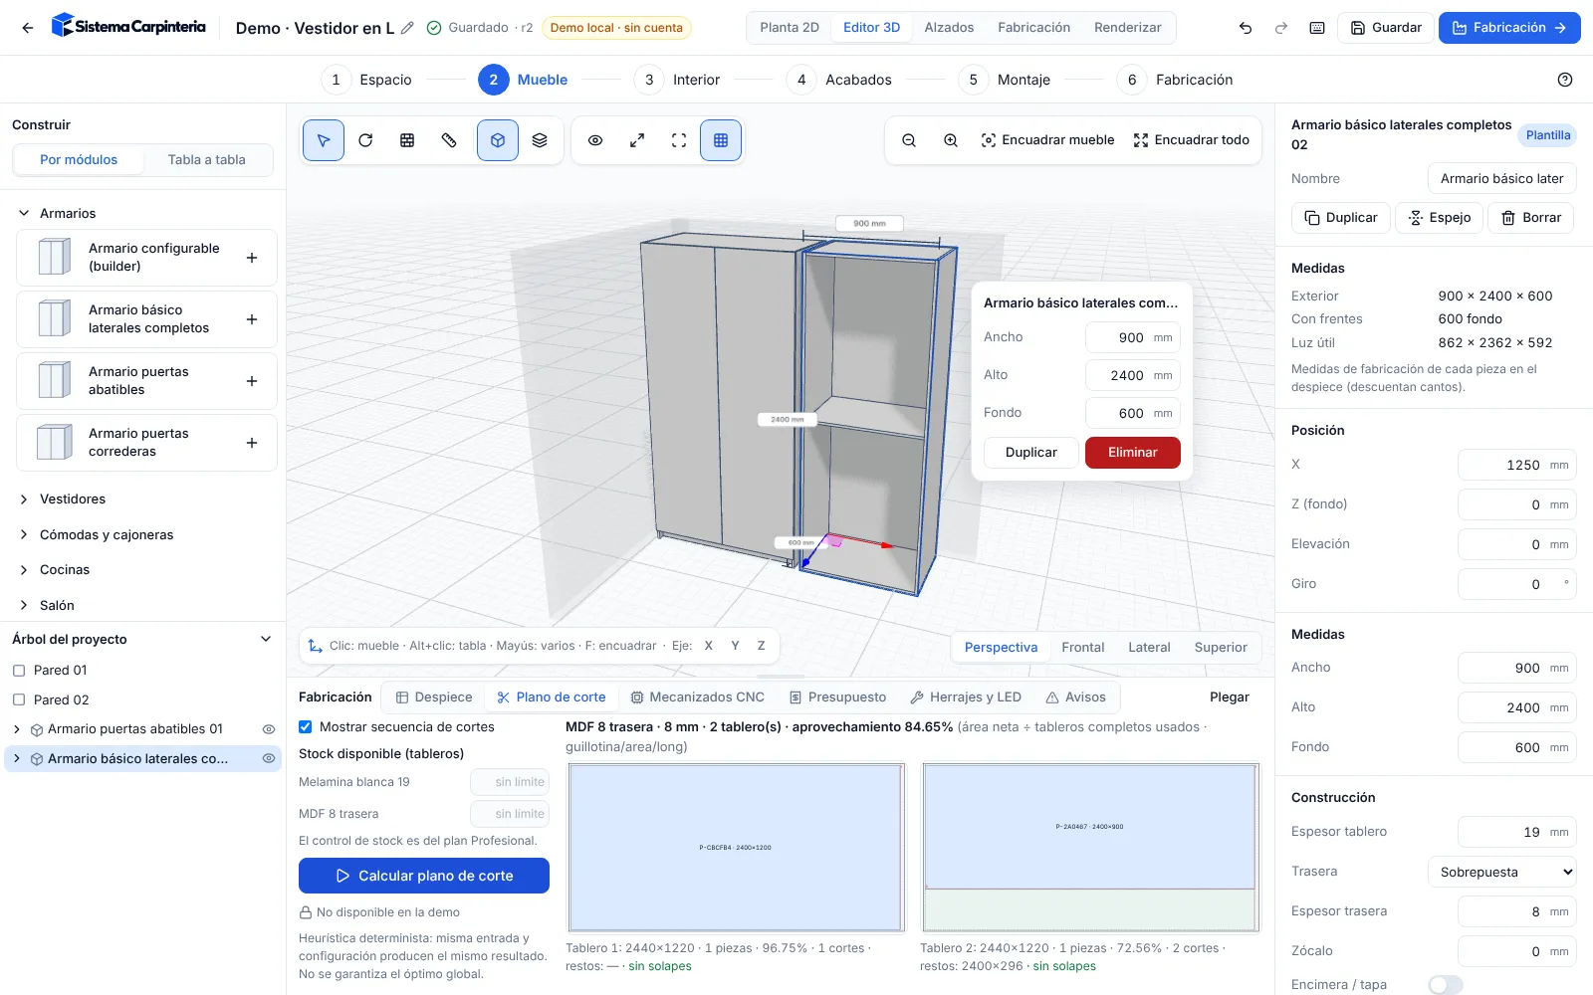Open the Despiece tab
Viewport: 1593px width, 995px height.
coord(434,697)
